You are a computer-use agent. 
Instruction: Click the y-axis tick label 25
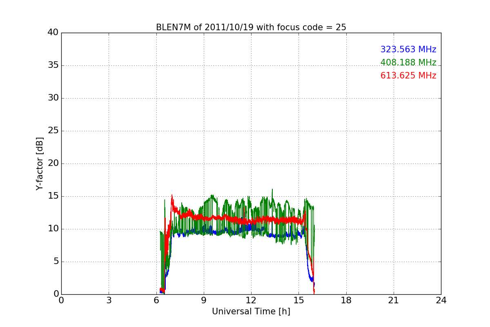pyautogui.click(x=53, y=131)
